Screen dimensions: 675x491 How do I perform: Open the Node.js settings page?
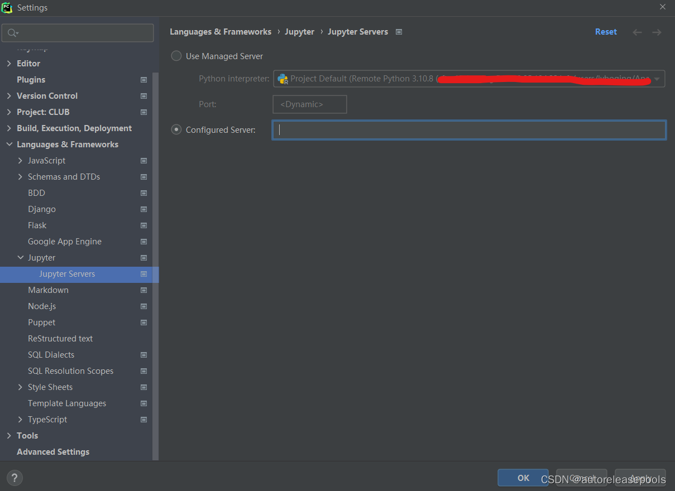(42, 306)
